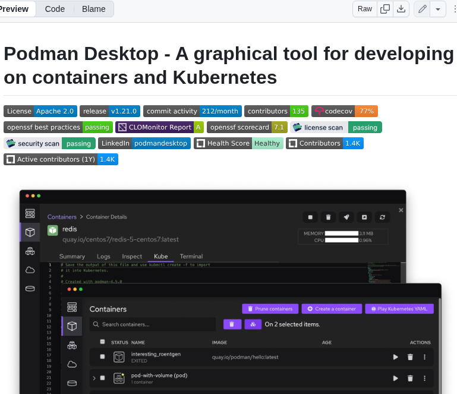Open the Raw file view

click(x=365, y=9)
